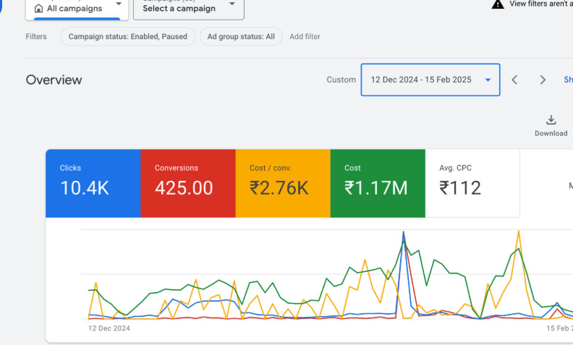
Task: Expand the All campaigns dropdown arrow
Action: click(x=118, y=5)
